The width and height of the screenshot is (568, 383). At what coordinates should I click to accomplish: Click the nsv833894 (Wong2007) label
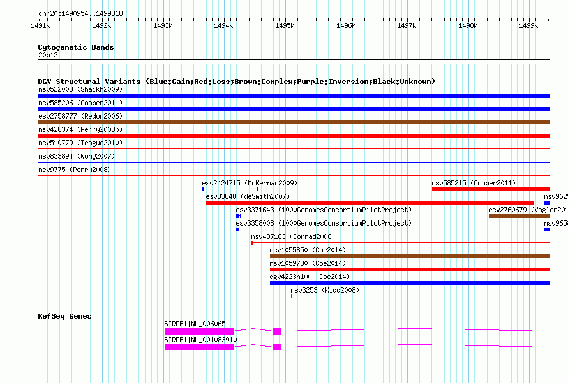[77, 156]
